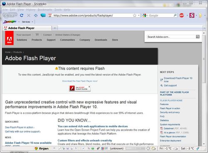Image resolution: width=208 pixels, height=153 pixels.
Task: Go to the Home page icon
Action: (36, 15)
